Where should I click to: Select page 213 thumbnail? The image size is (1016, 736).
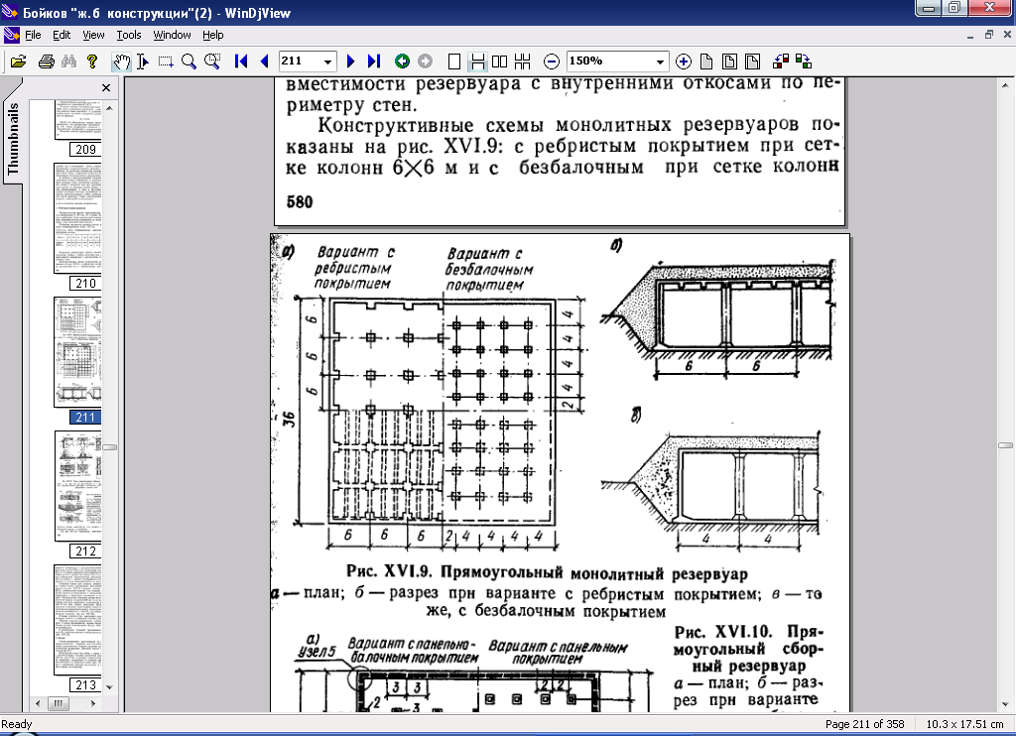tap(78, 627)
